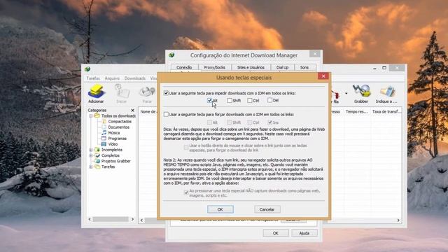Open the Tarefas menu
This screenshot has height=252, width=448.
93,78
